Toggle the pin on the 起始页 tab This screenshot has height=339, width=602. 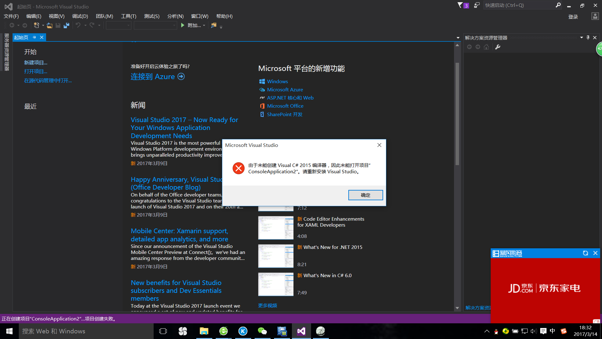(34, 37)
